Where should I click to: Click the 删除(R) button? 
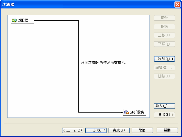pyautogui.click(x=164, y=76)
